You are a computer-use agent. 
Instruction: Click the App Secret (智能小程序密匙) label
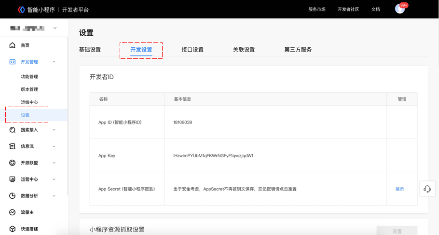tap(126, 189)
